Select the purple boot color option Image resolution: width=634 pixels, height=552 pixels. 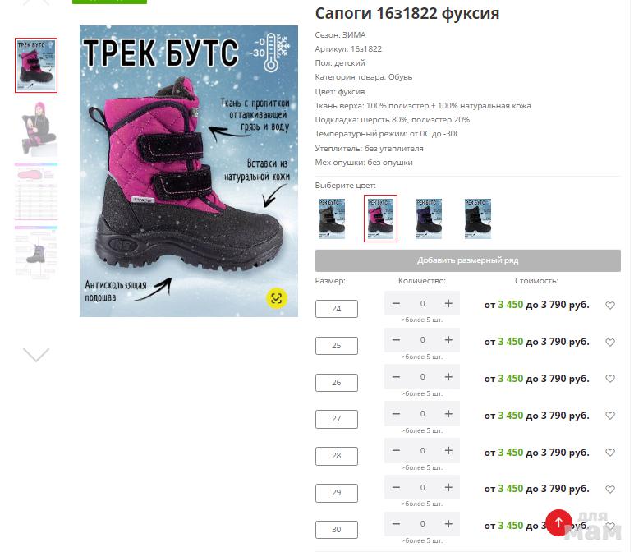pos(429,218)
